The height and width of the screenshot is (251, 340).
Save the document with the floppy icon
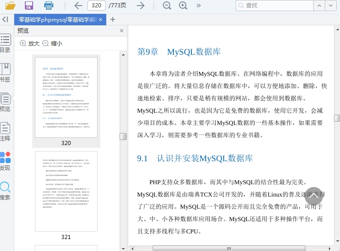[29, 6]
